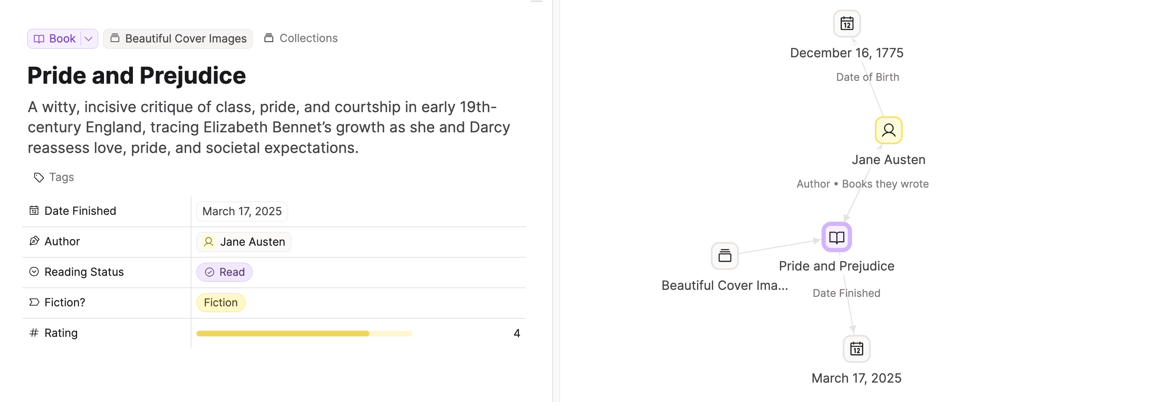Viewport: 1167px width, 402px height.
Task: Click the Jane Austen person node icon
Action: [x=888, y=130]
